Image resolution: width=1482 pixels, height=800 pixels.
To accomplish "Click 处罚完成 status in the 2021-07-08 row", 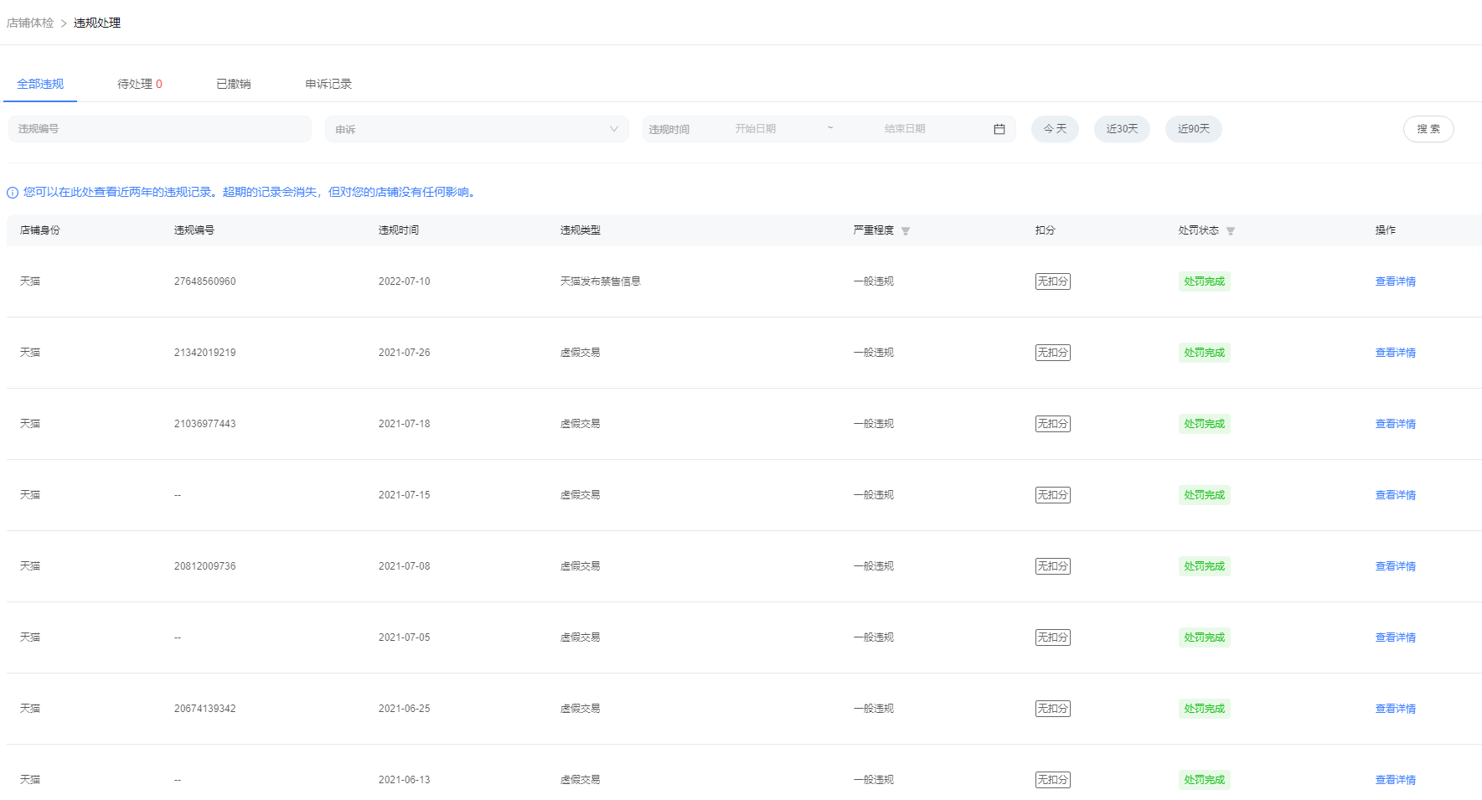I will click(x=1205, y=566).
